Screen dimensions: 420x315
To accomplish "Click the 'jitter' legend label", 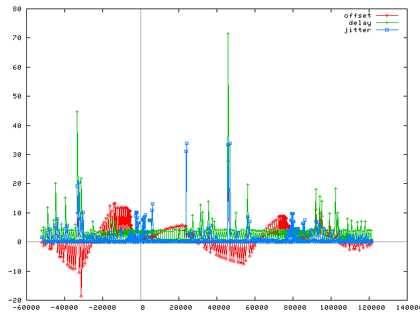I will [358, 30].
